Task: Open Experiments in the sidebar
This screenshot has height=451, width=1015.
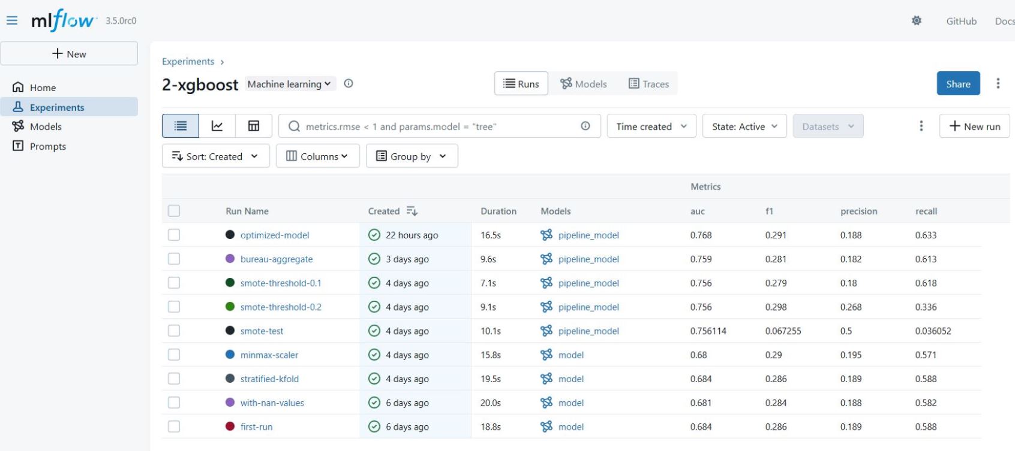Action: coord(69,107)
